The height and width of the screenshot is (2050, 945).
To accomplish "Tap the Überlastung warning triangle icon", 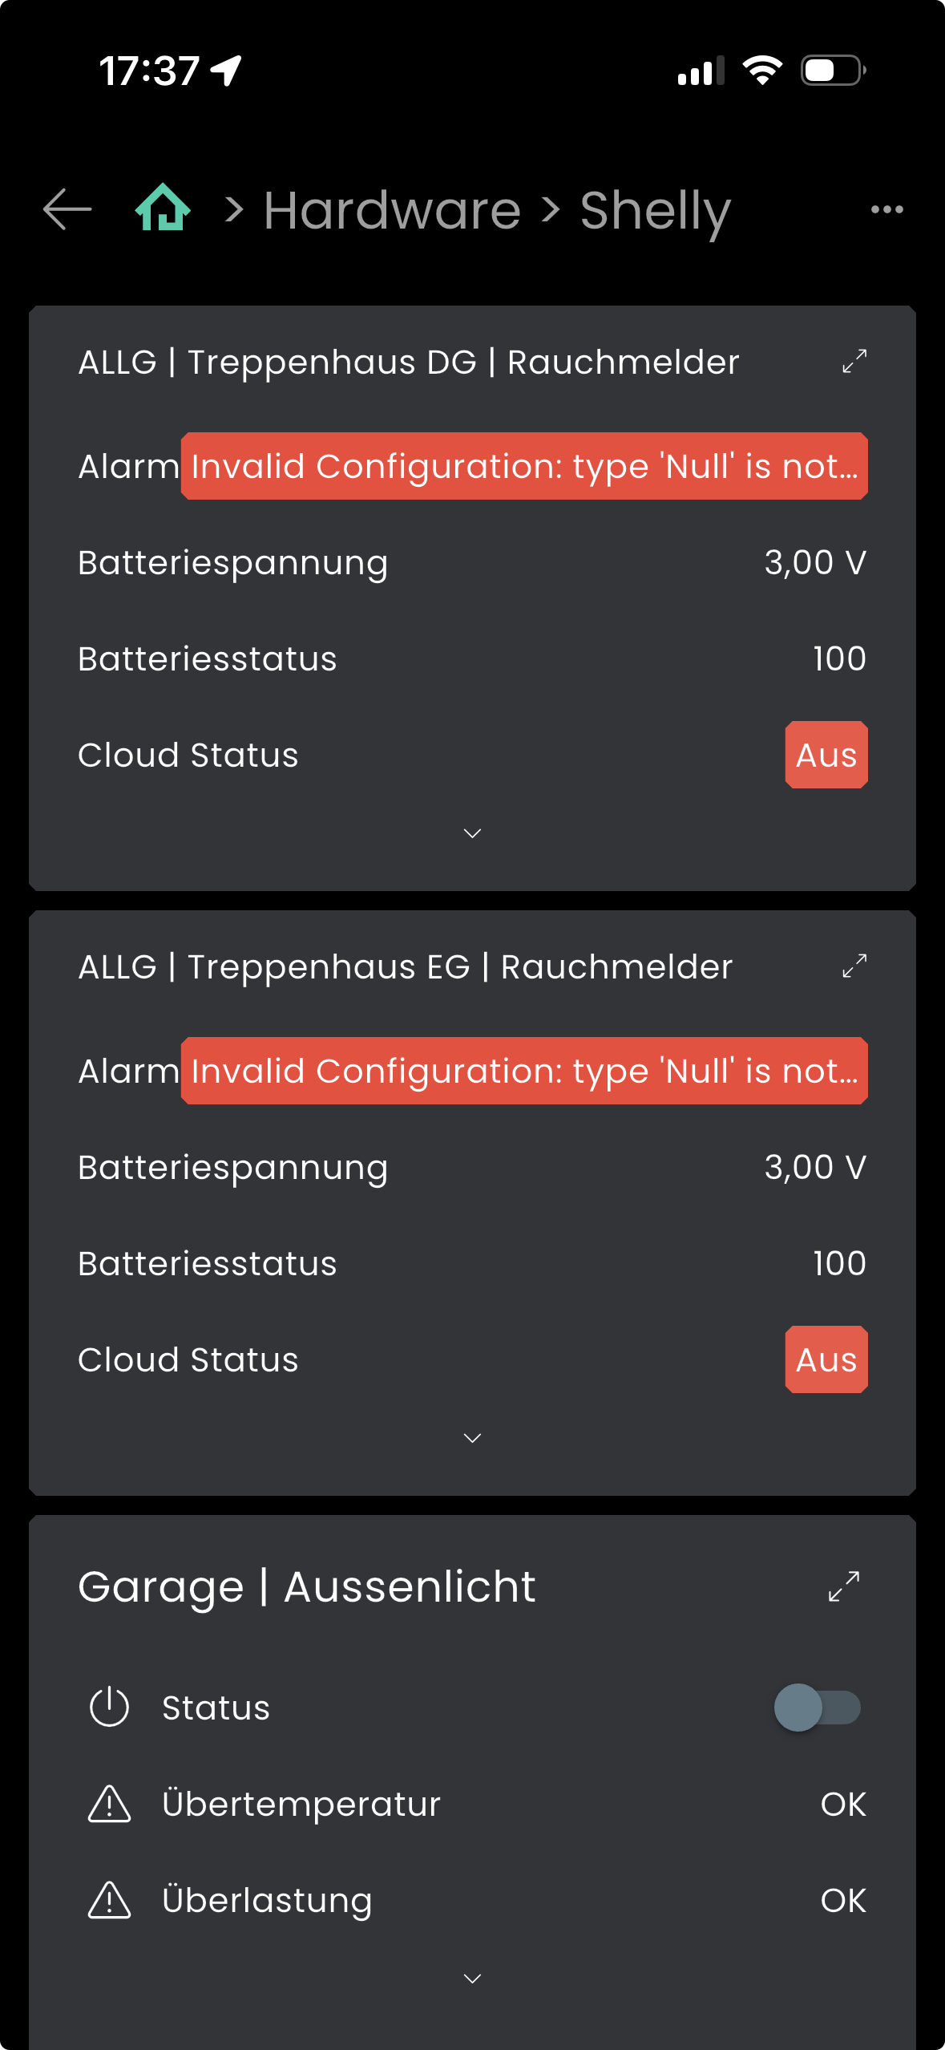I will [x=109, y=1900].
